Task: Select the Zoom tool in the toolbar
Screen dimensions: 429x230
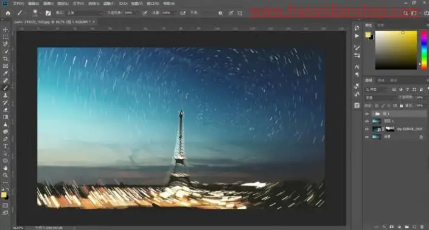Action: pyautogui.click(x=5, y=175)
